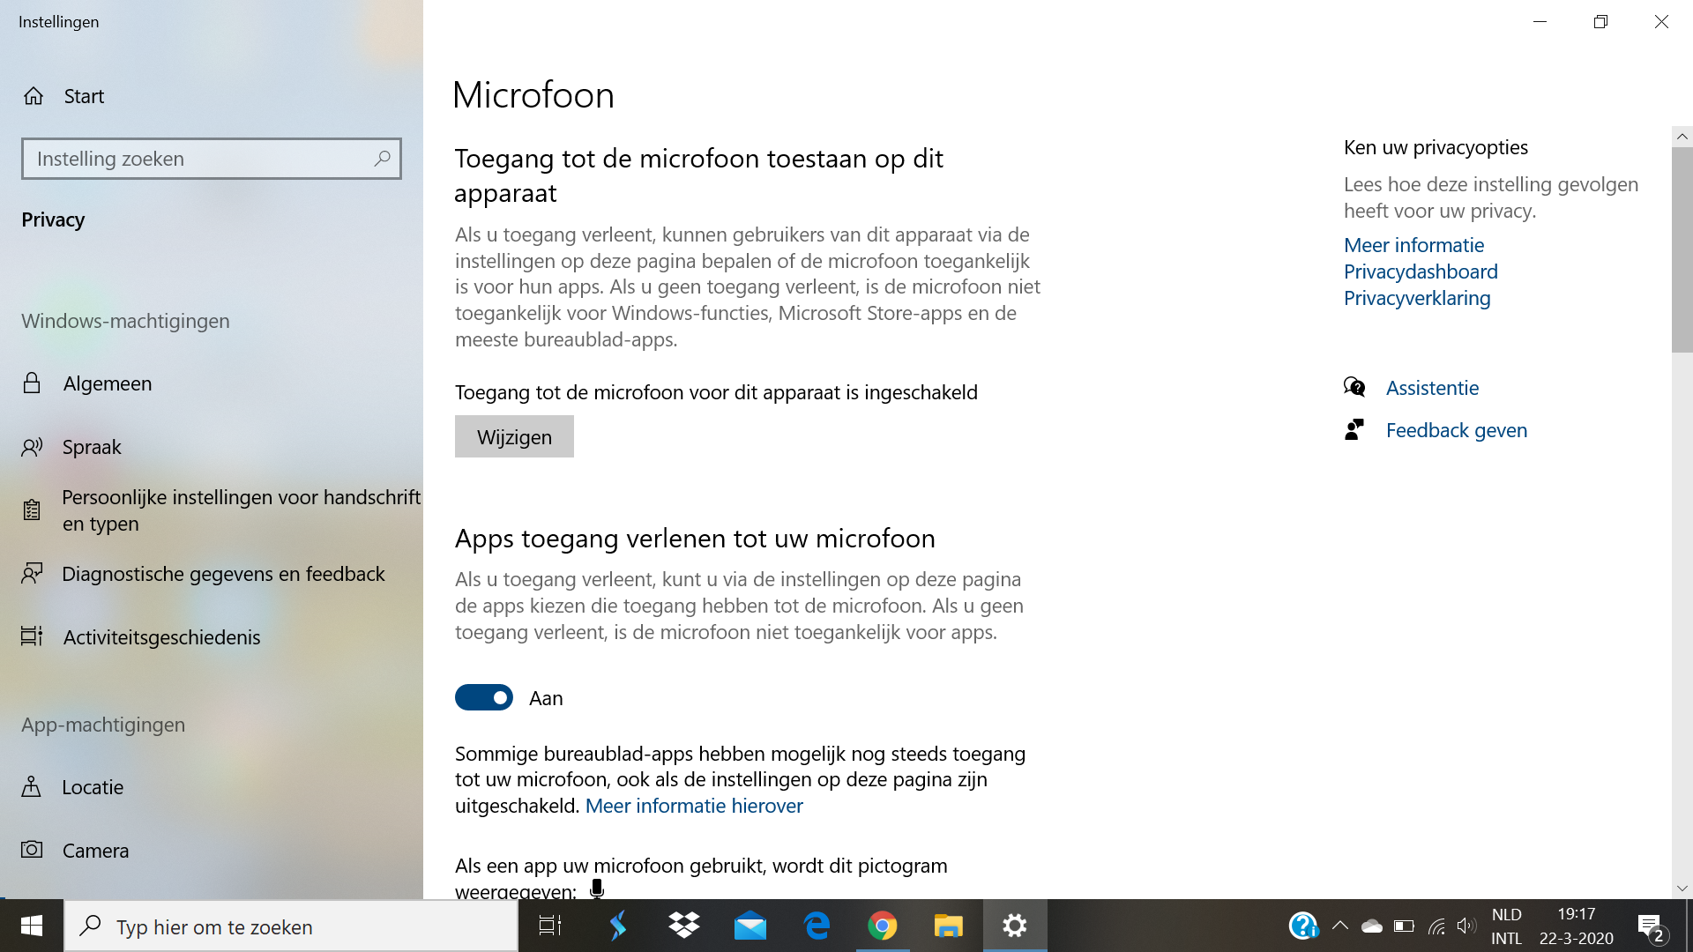Select the Diagnostische gegevens feedback icon
Image resolution: width=1693 pixels, height=952 pixels.
pos(32,574)
